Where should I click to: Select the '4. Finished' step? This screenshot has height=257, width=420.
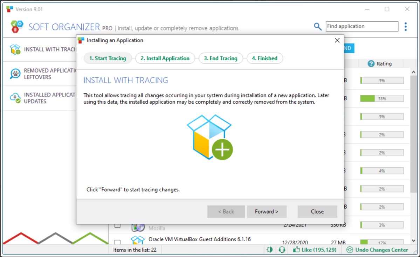[264, 58]
